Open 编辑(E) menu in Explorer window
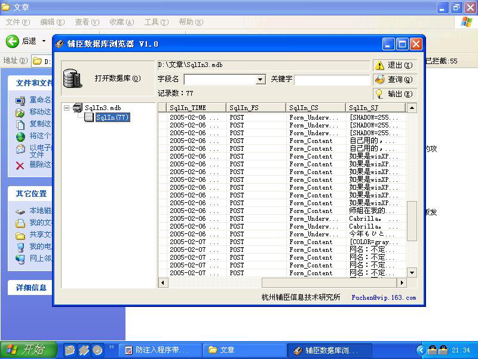The width and height of the screenshot is (478, 359). pyautogui.click(x=53, y=22)
